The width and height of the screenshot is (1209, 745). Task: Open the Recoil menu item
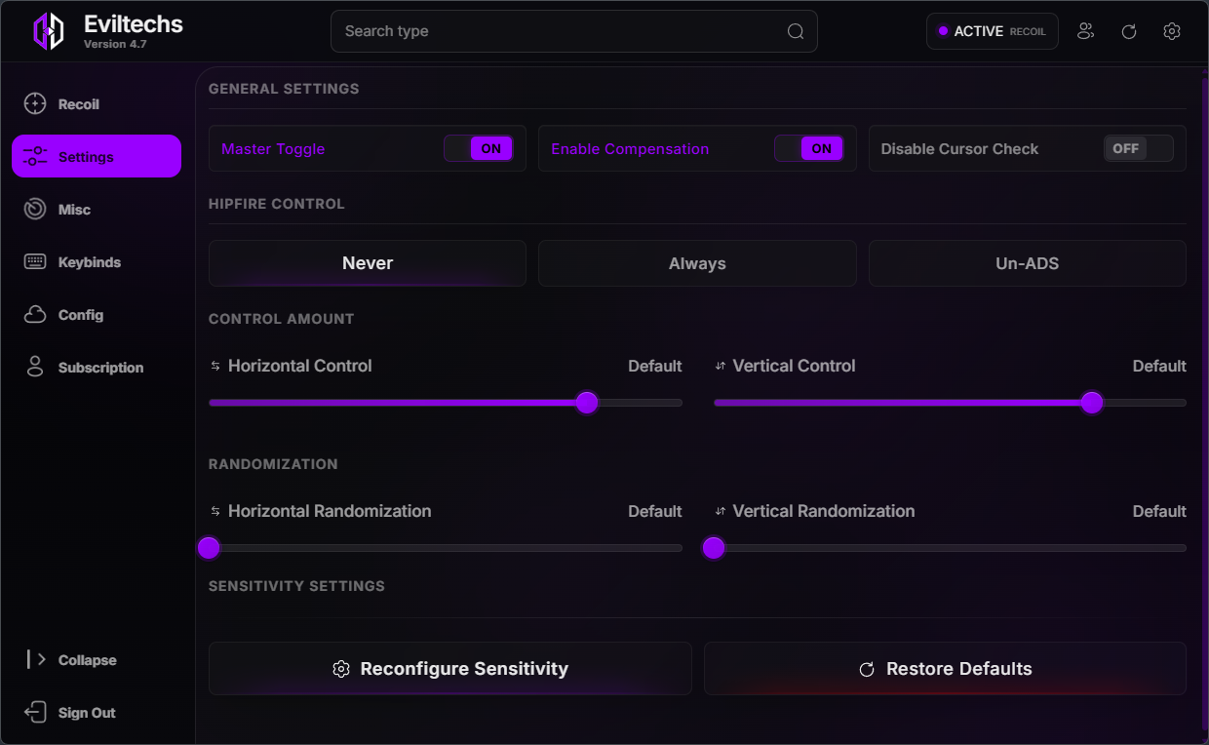point(97,104)
